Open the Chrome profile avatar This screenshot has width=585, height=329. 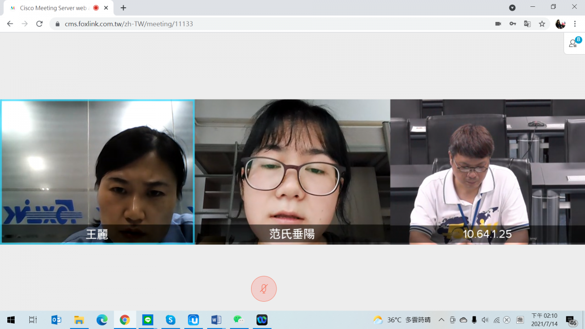560,24
